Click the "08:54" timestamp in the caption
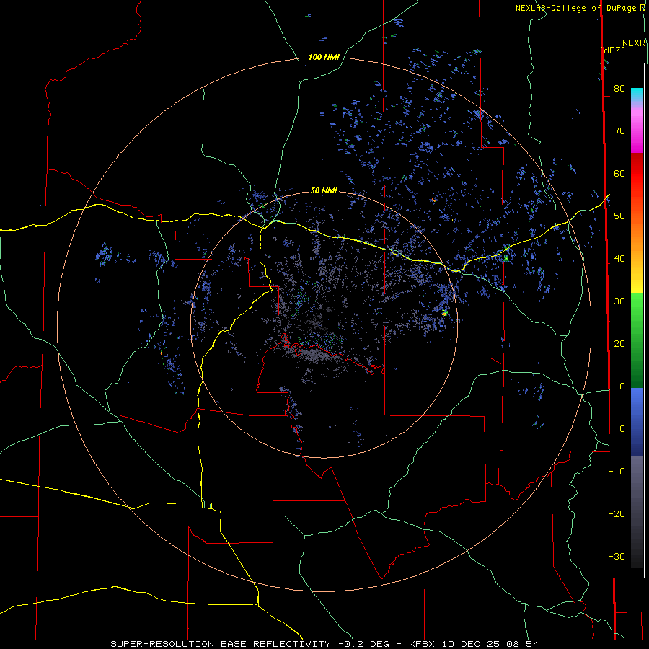The image size is (649, 649). pyautogui.click(x=523, y=644)
